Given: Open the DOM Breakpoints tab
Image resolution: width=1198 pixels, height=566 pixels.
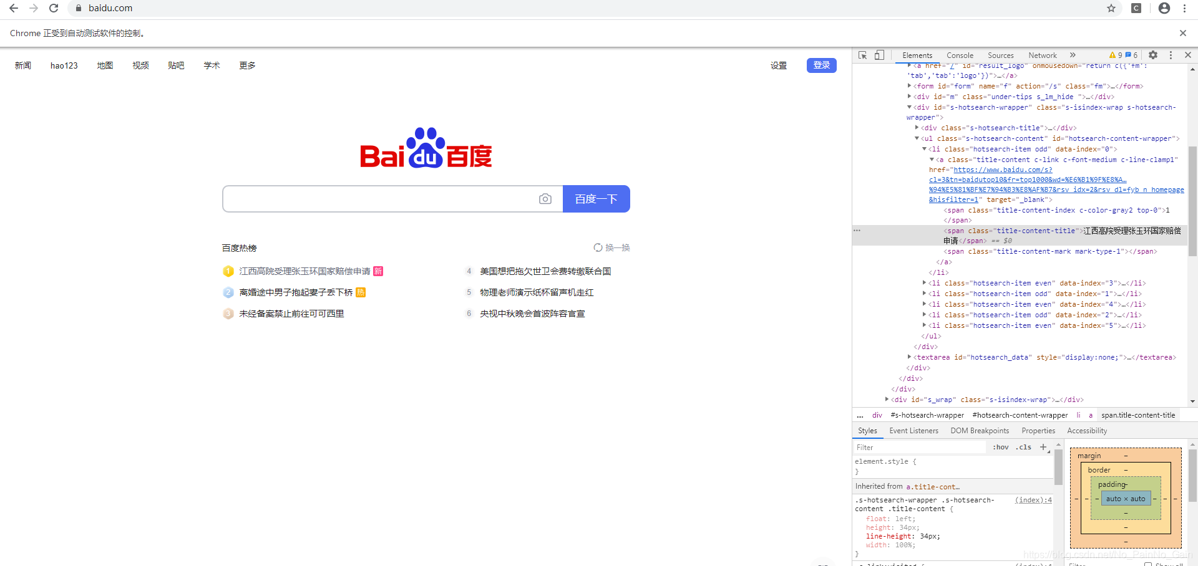Looking at the screenshot, I should pos(980,431).
